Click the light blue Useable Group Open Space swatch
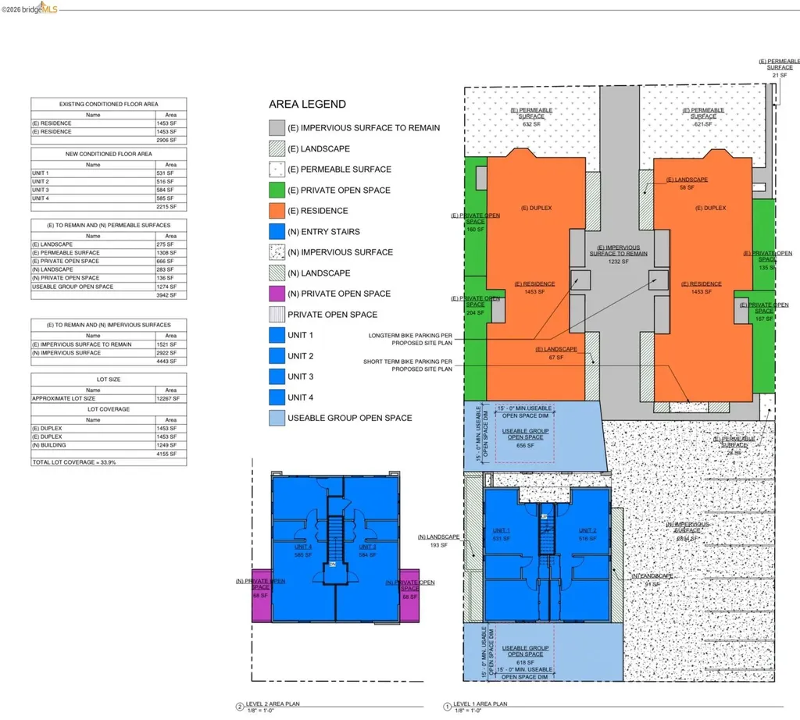Viewport: 800px width, 720px height. click(276, 418)
